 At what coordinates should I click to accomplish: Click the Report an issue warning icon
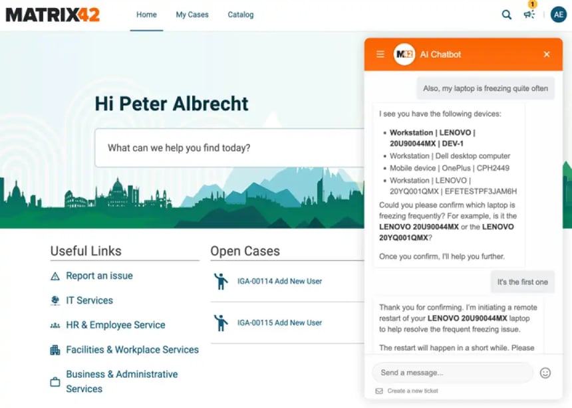click(x=55, y=276)
